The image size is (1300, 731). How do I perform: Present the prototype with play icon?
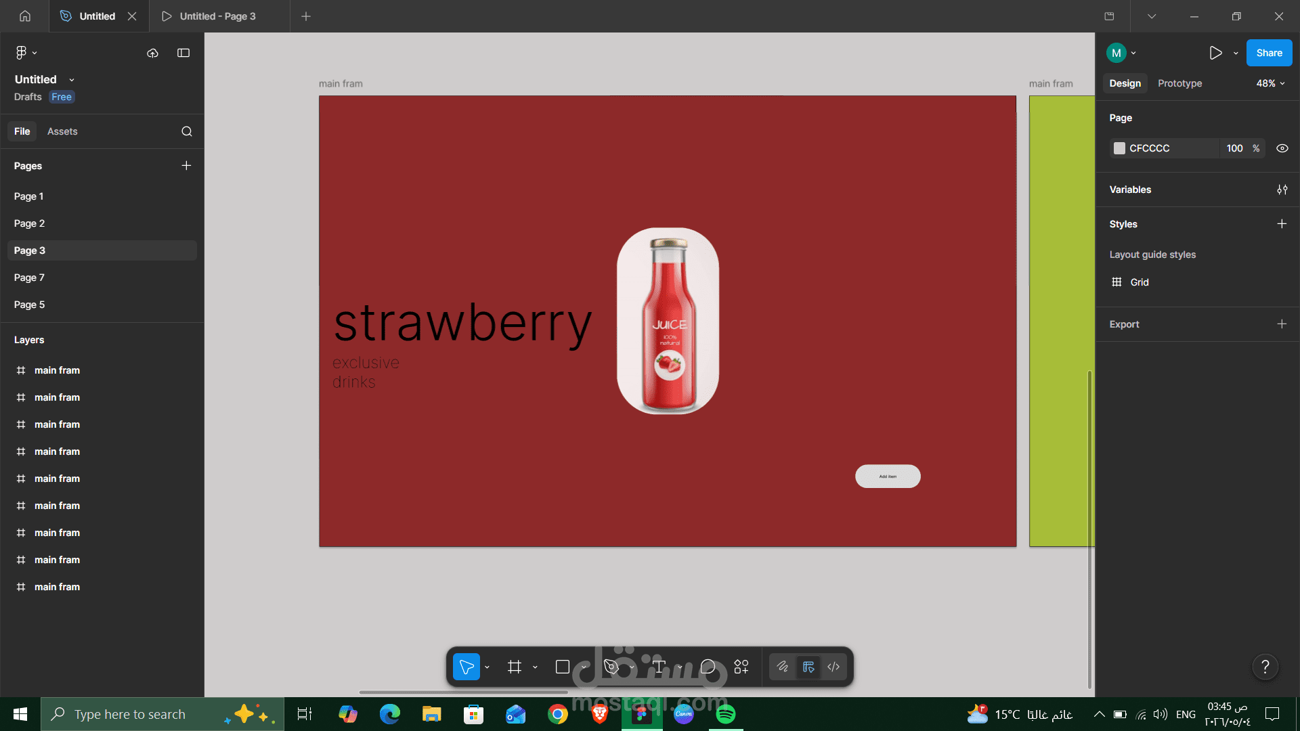pos(1215,53)
